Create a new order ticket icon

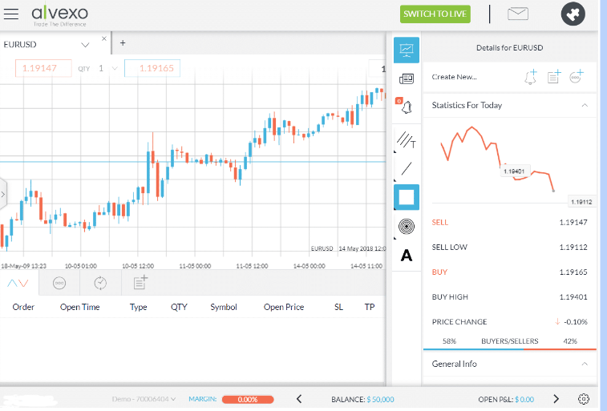tap(554, 77)
